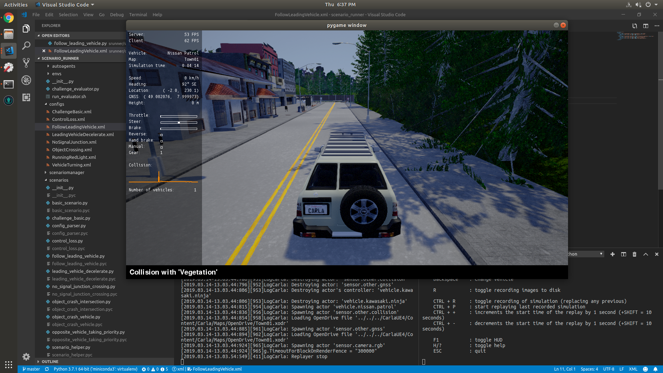
Task: Open the Debug view in activity bar
Action: 26,80
